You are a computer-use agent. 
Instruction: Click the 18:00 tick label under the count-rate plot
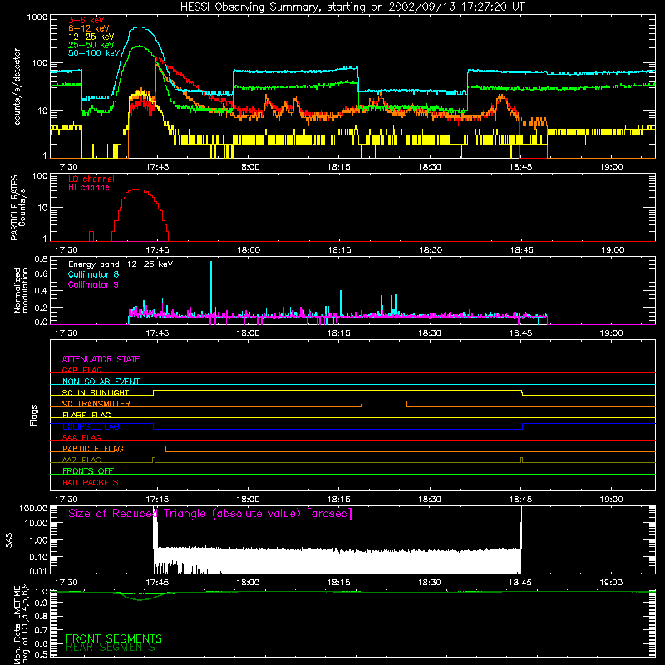[x=248, y=167]
